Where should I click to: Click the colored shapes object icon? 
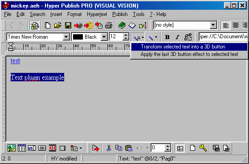[74, 148]
